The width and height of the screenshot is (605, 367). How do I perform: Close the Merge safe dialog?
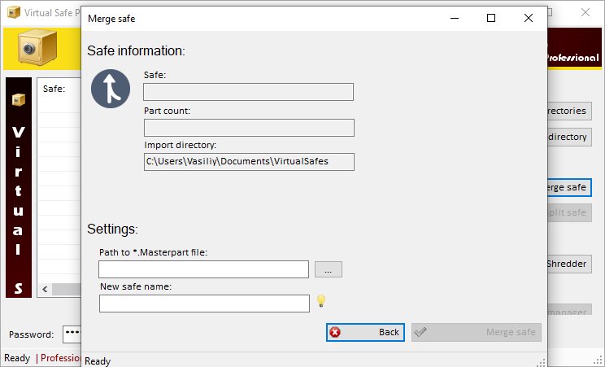529,17
